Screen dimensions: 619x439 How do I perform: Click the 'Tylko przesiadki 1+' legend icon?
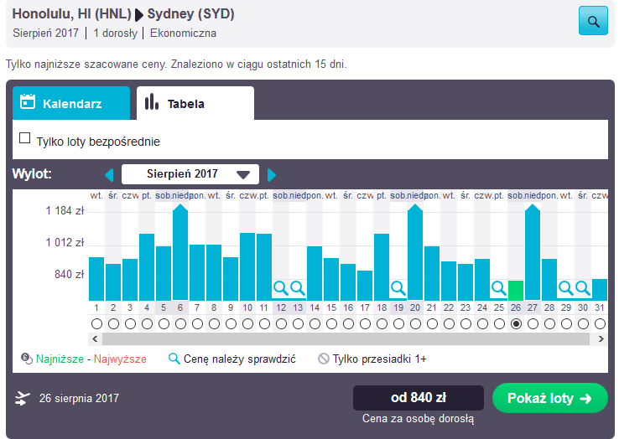323,359
